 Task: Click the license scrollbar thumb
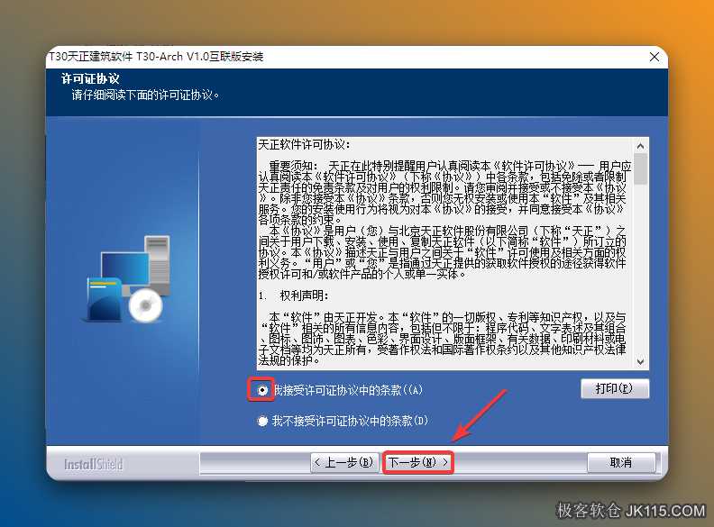(x=640, y=168)
